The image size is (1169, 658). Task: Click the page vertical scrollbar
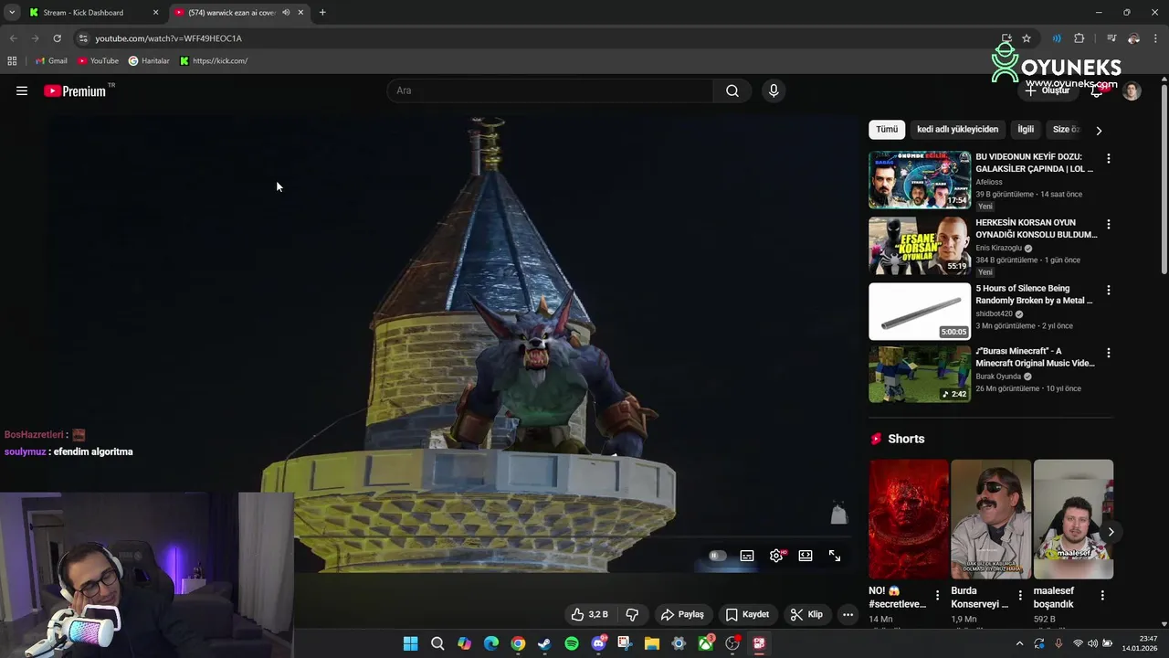coord(1164,178)
